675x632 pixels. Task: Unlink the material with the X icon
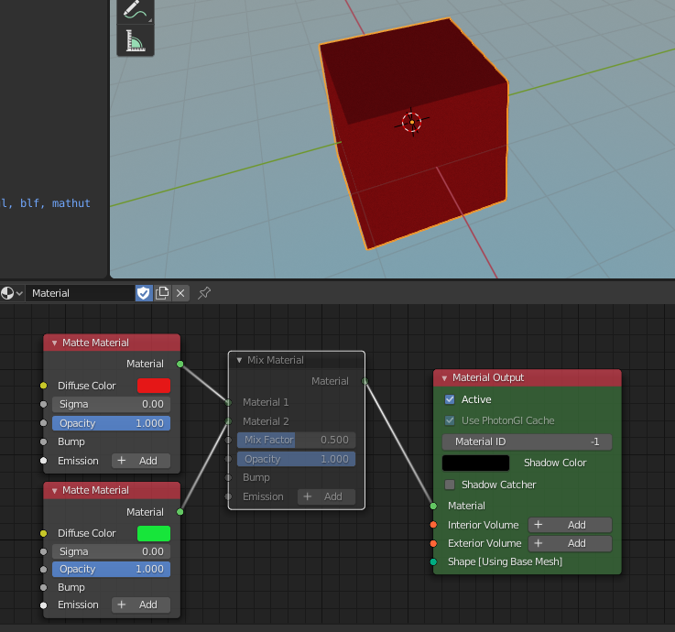coord(180,293)
